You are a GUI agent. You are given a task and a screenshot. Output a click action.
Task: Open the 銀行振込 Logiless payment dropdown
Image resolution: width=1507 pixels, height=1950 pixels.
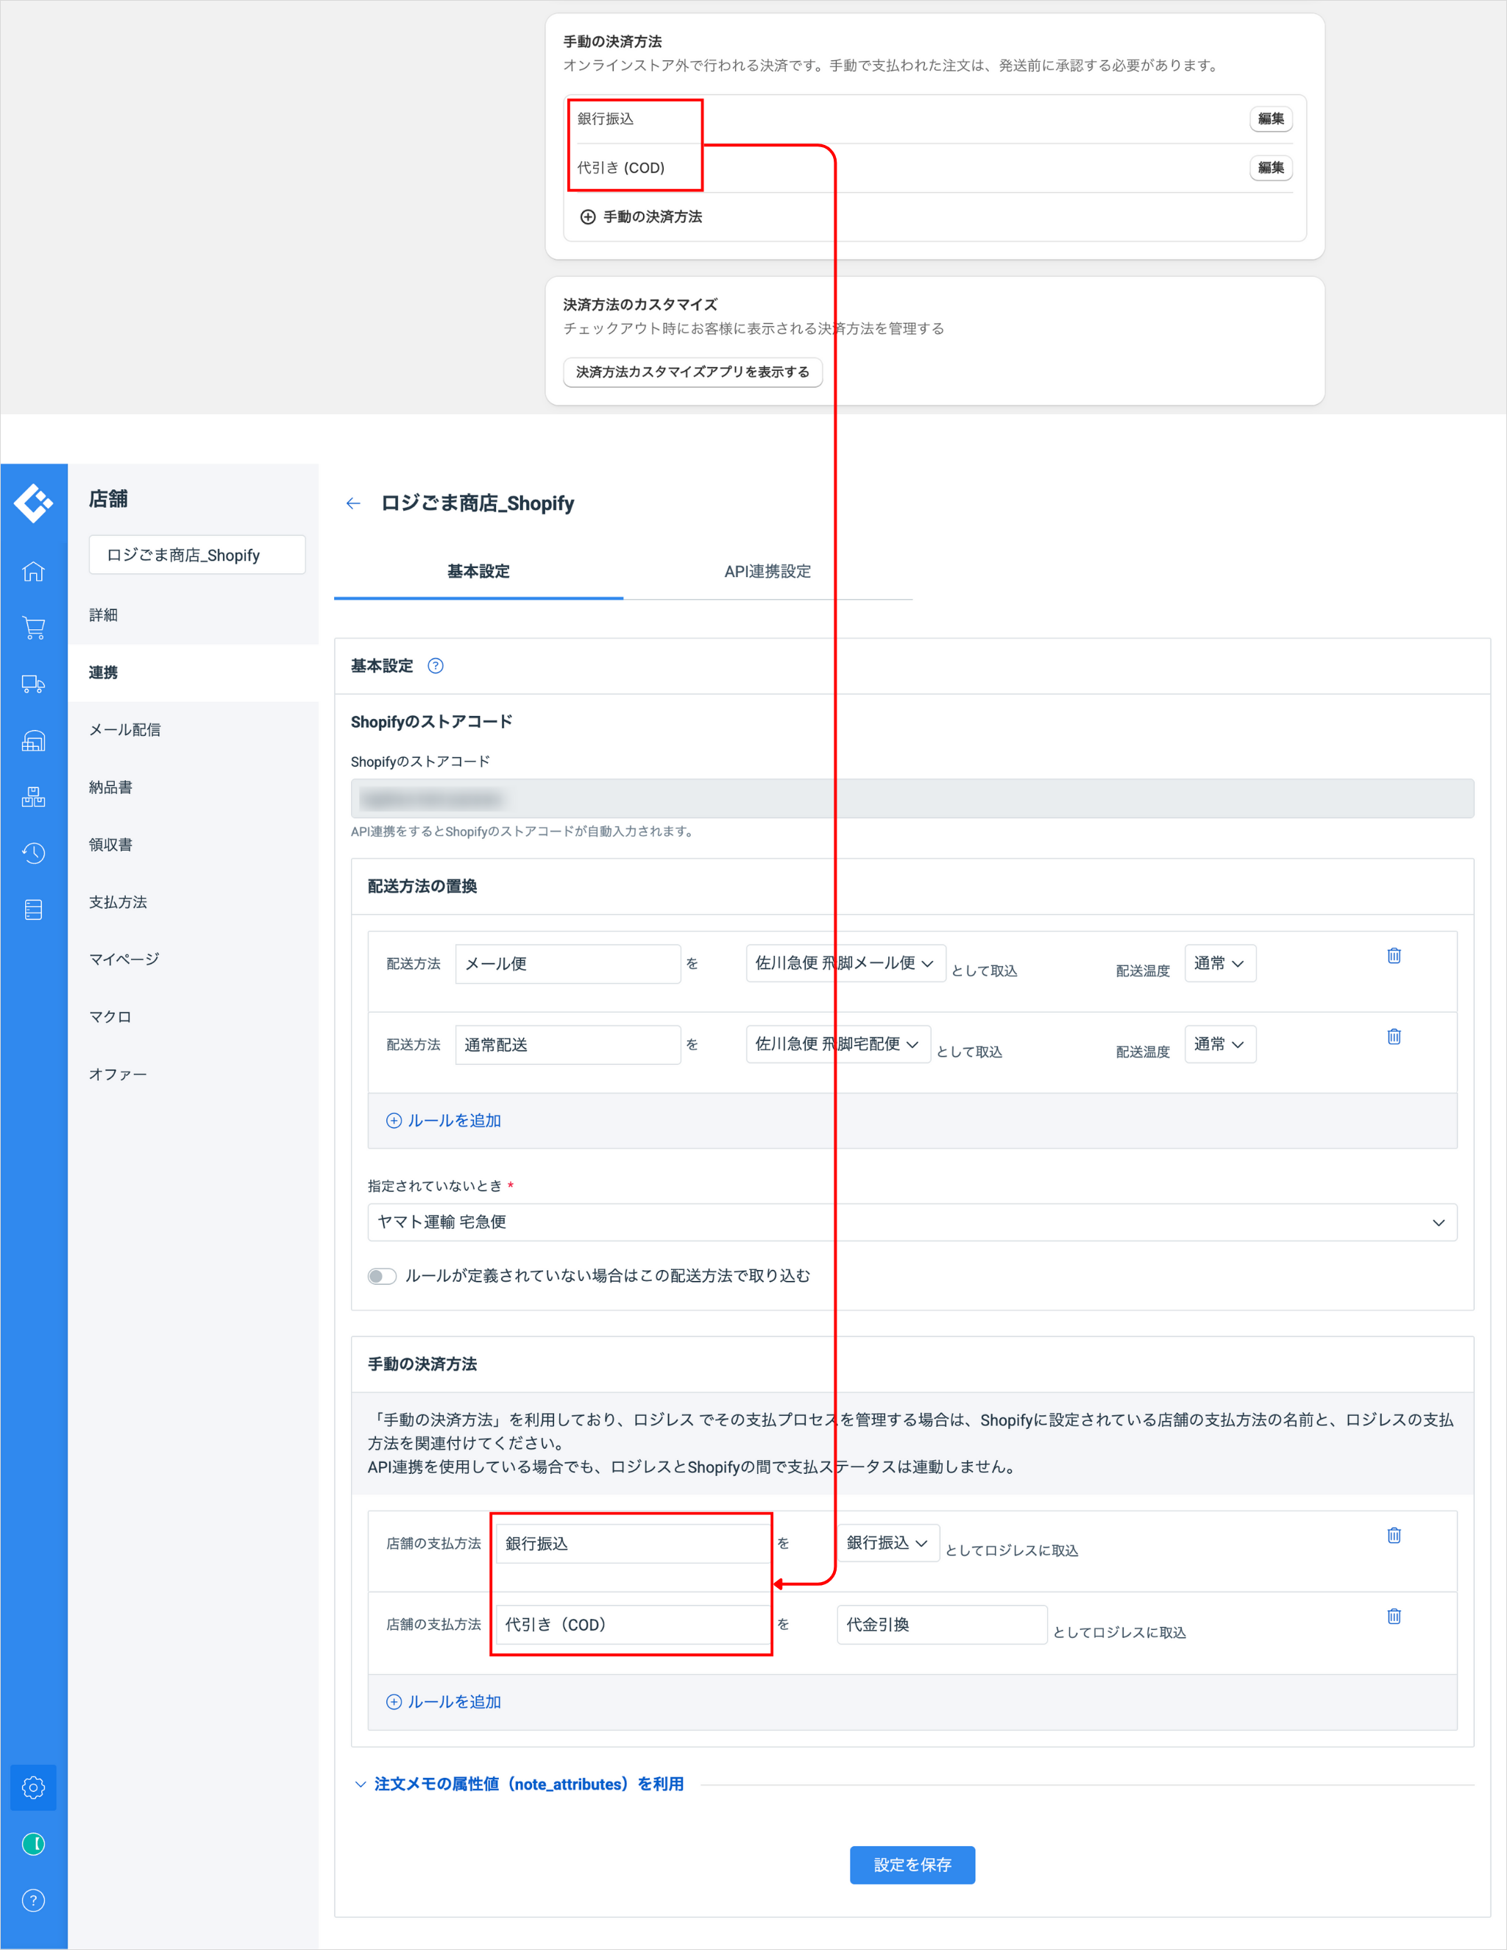coord(887,1543)
